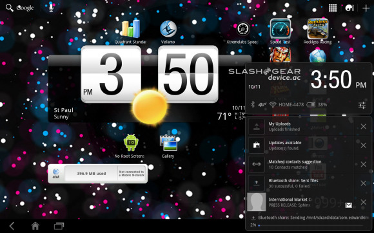Add a widget with the plus icon
The width and height of the screenshot is (374, 233).
pos(366,8)
